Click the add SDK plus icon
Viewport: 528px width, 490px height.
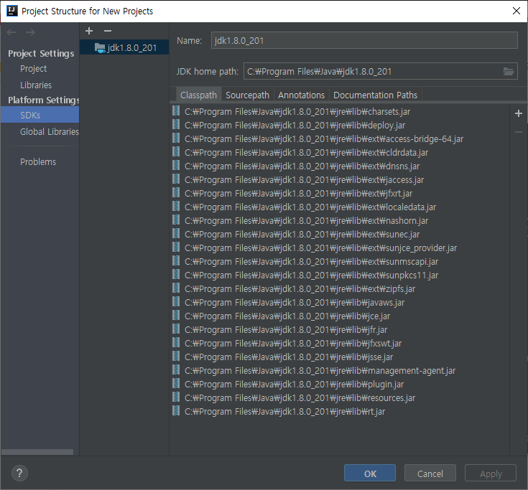pos(89,31)
